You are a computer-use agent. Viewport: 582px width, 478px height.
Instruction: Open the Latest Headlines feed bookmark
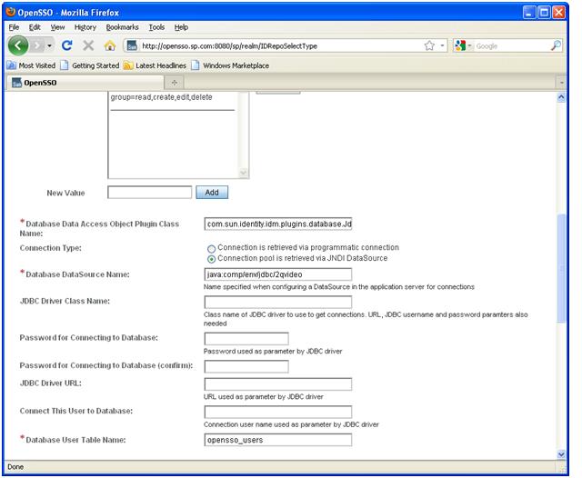click(x=155, y=65)
